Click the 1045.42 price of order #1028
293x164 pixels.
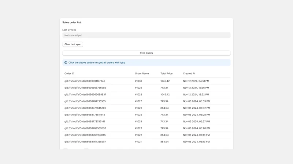(x=165, y=94)
